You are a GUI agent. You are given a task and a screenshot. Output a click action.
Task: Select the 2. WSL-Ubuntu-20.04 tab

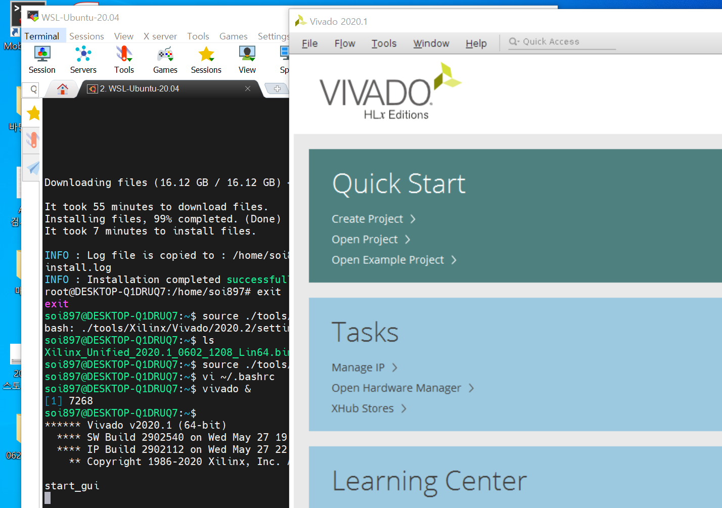[139, 88]
